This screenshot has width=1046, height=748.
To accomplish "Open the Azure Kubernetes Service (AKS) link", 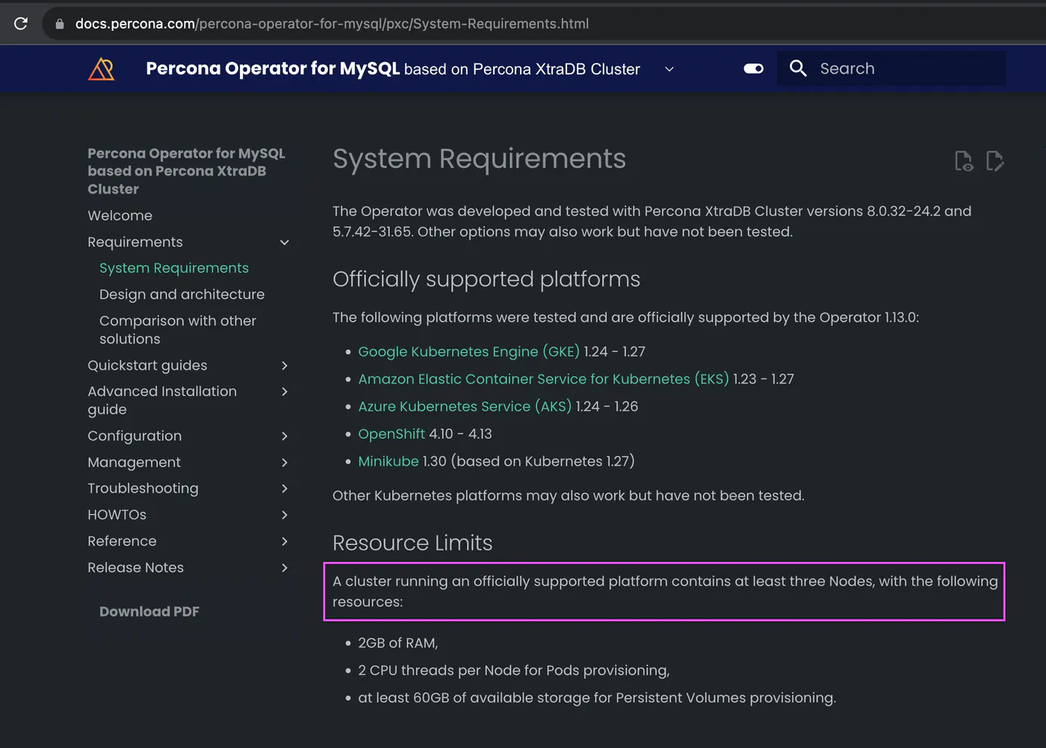I will [465, 407].
